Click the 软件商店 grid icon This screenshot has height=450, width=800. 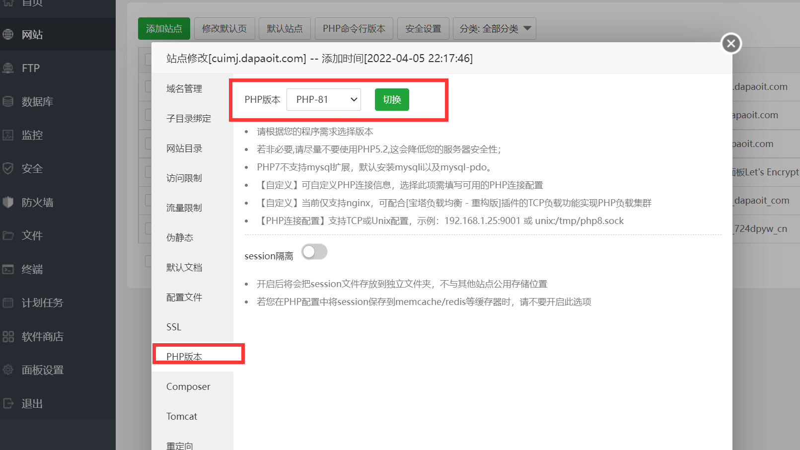pos(8,336)
